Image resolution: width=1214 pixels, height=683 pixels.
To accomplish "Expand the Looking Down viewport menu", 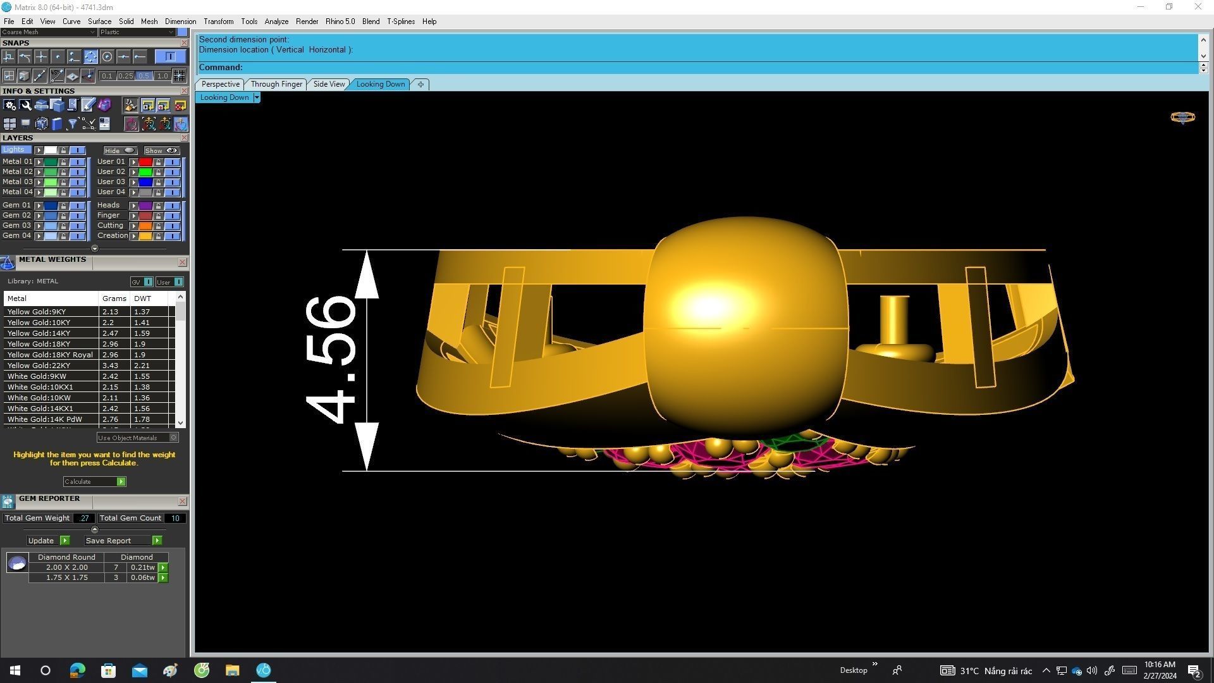I will click(x=256, y=97).
